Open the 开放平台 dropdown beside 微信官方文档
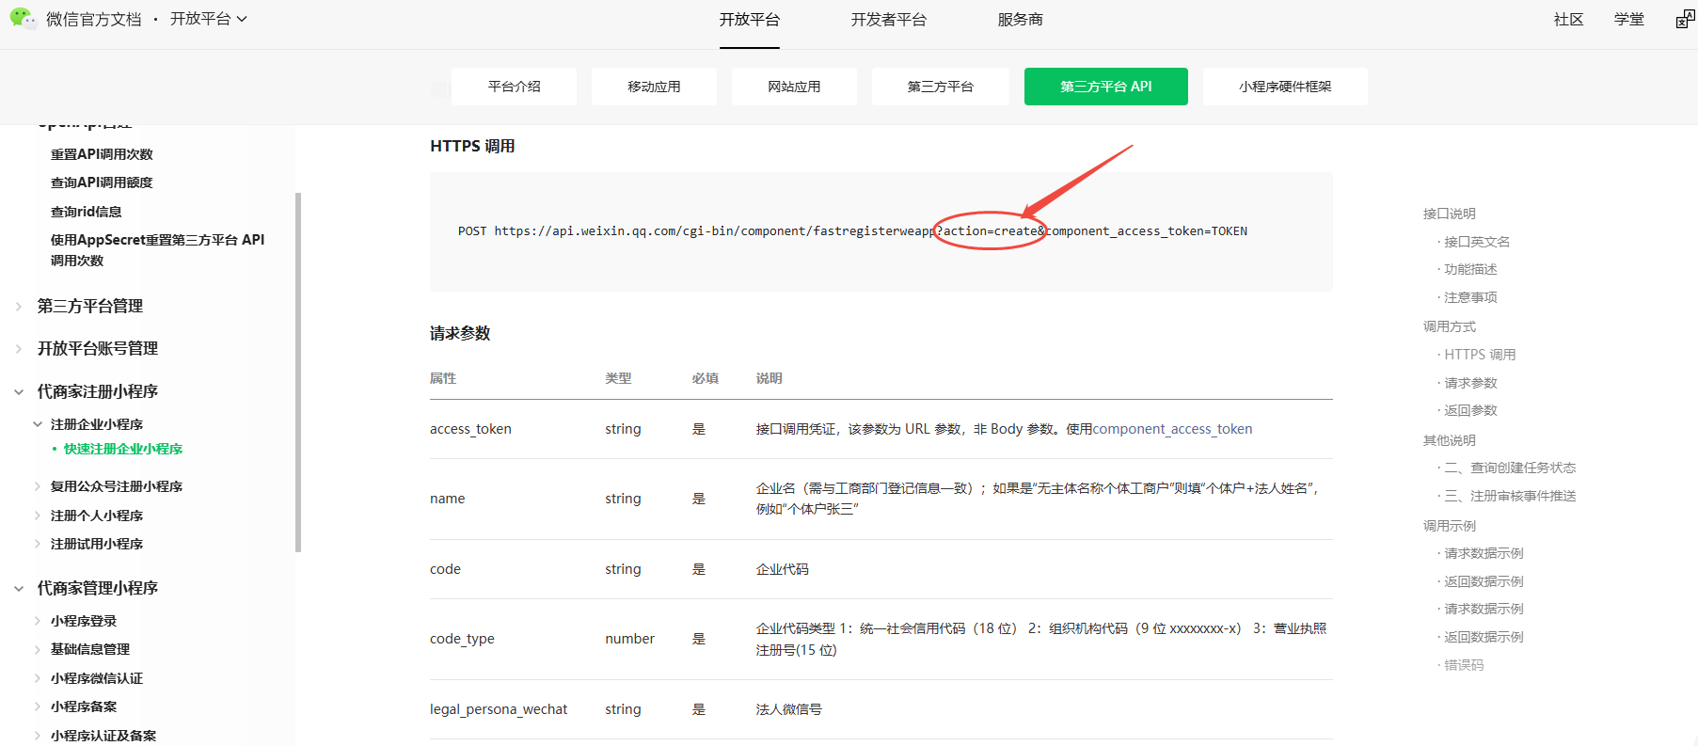The image size is (1698, 746). [208, 19]
